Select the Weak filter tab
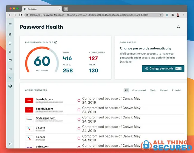The width and height of the screenshot is (194, 153). click(x=153, y=90)
